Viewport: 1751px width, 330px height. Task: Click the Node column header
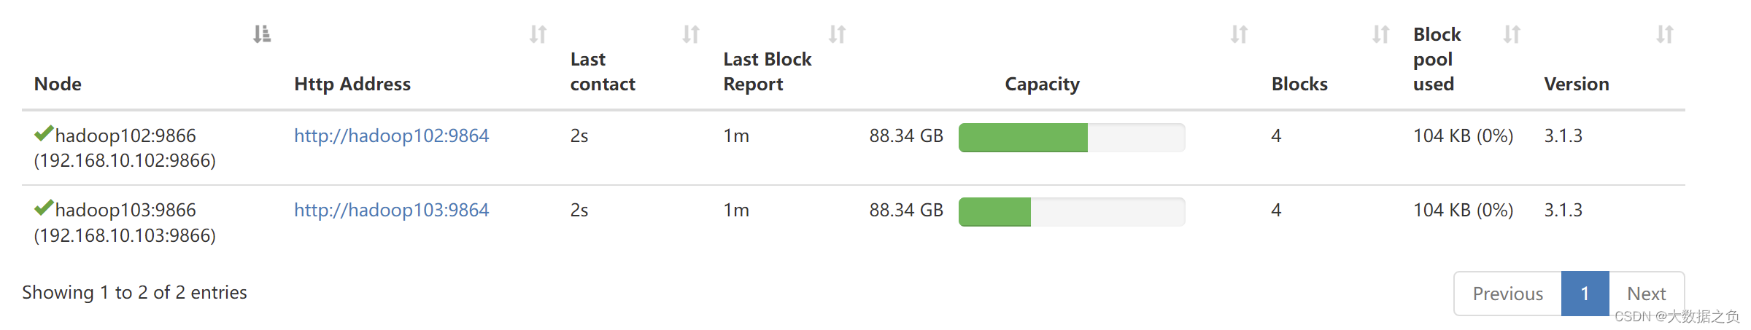coord(58,85)
